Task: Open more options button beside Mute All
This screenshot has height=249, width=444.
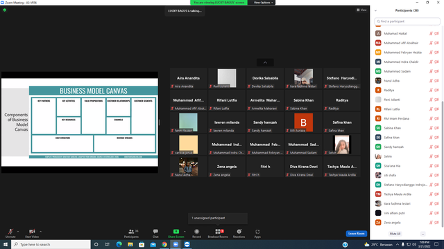Action: click(x=422, y=234)
